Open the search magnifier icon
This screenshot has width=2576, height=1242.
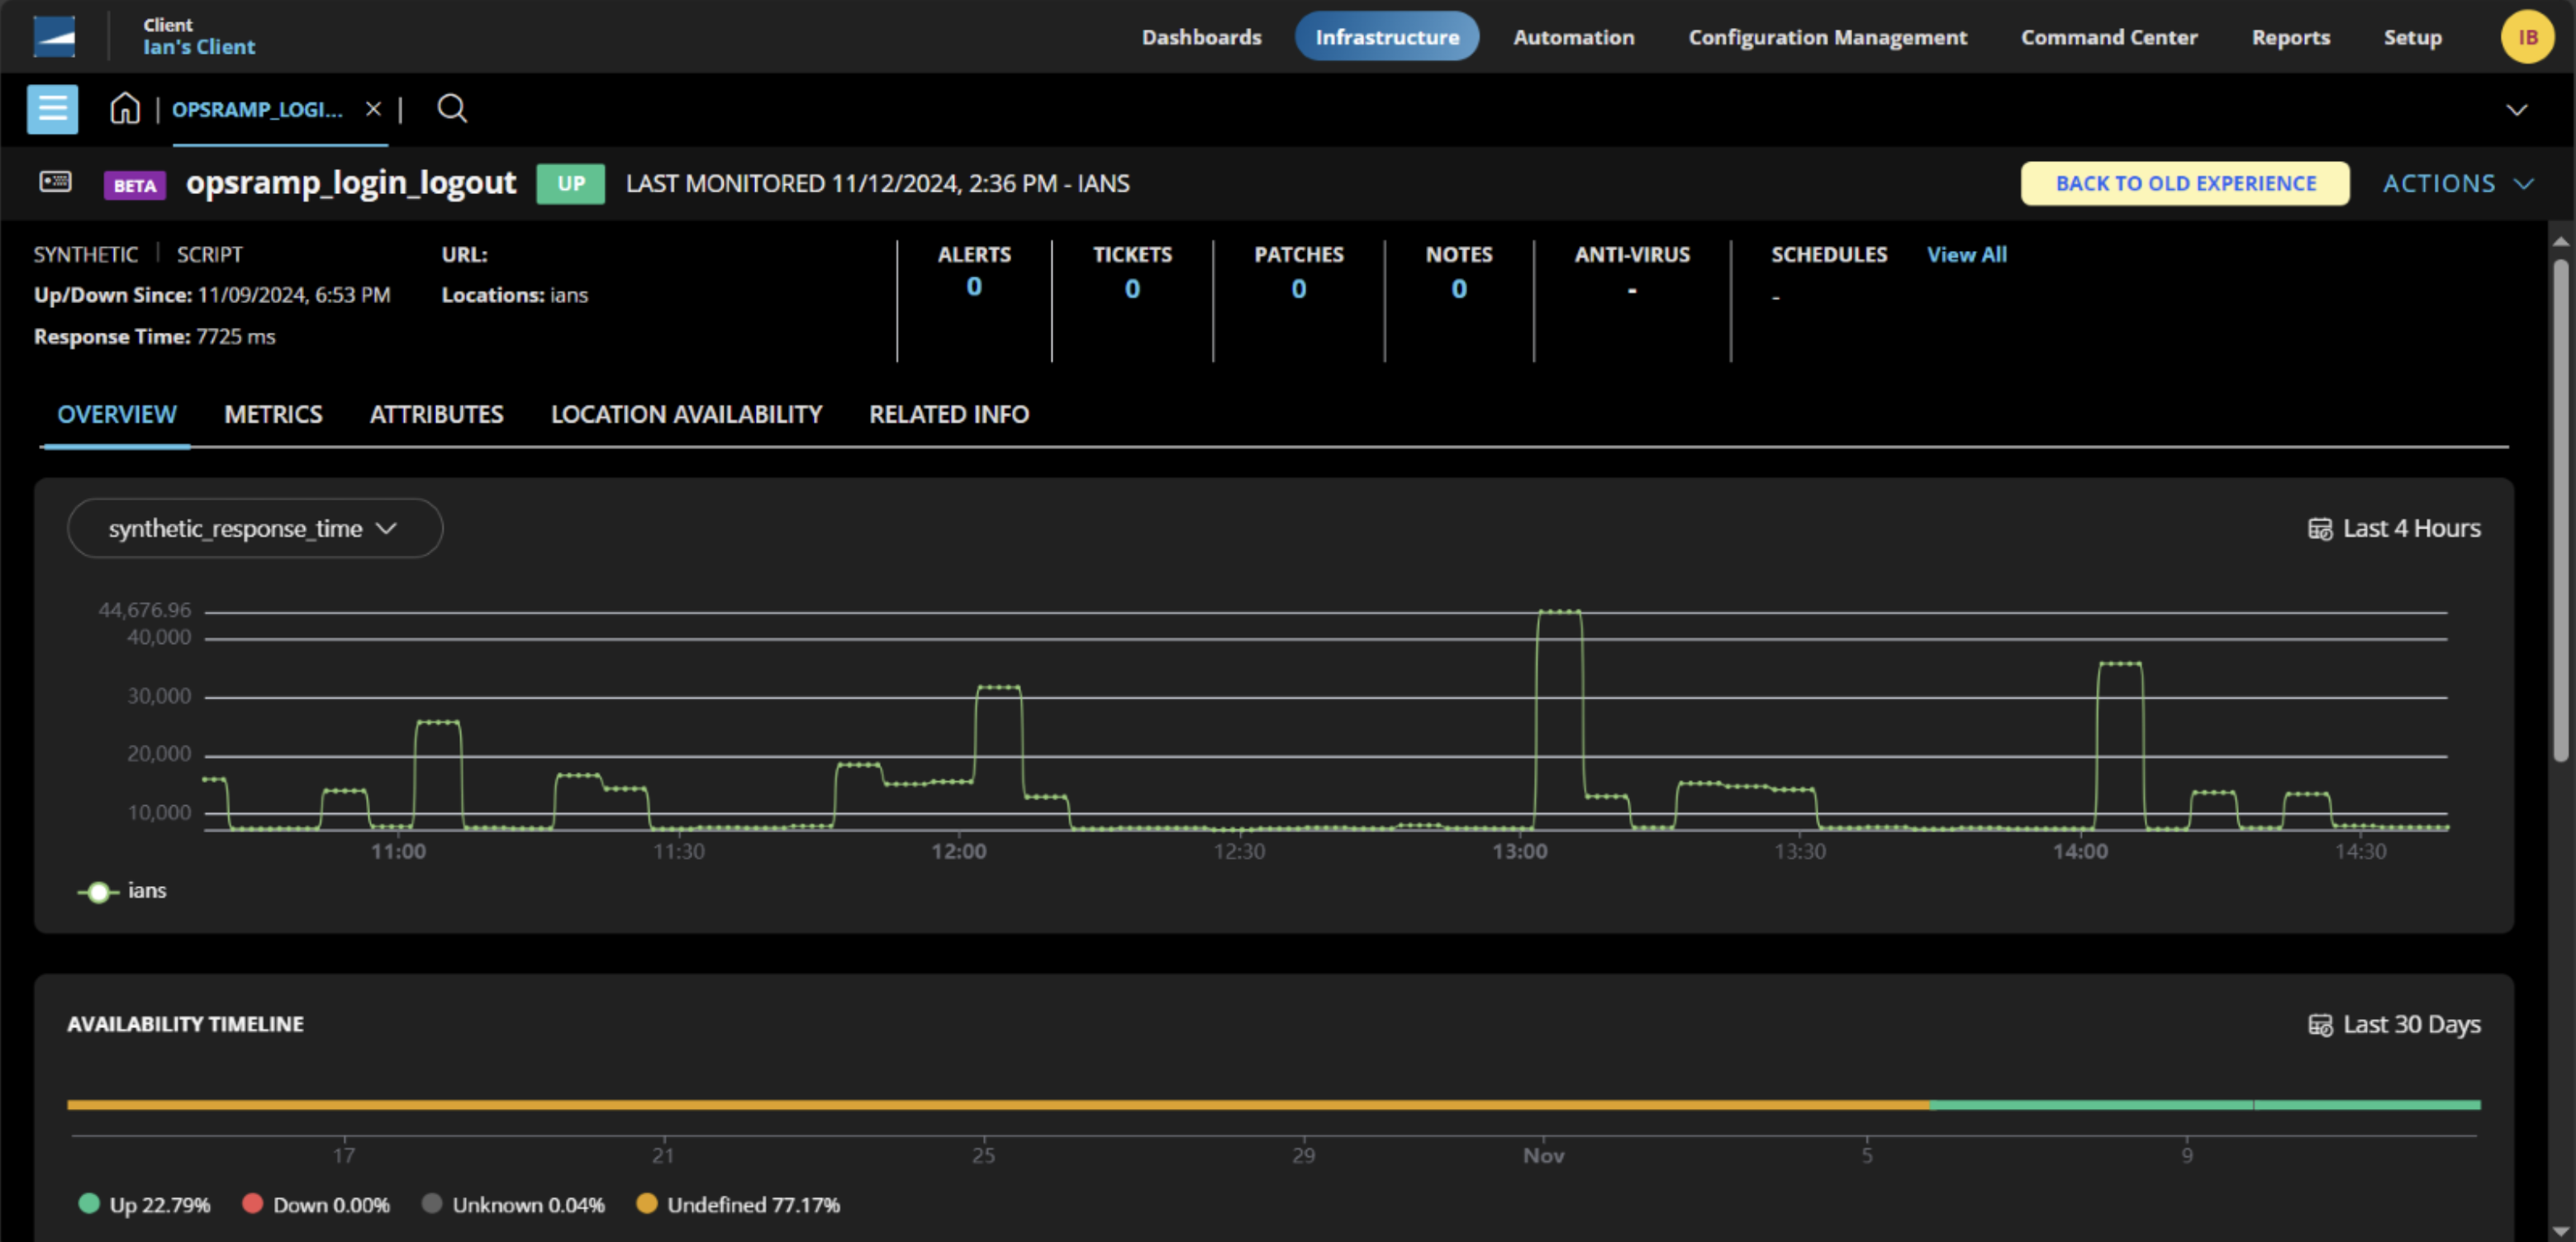(x=452, y=108)
